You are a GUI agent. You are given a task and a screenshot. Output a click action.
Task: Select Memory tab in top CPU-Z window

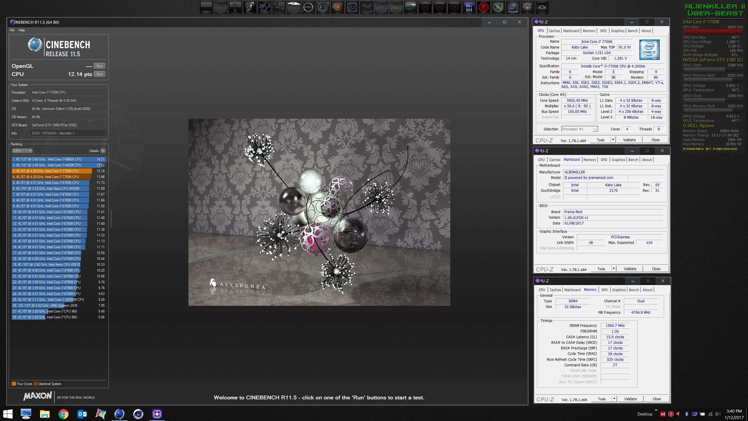(x=589, y=31)
